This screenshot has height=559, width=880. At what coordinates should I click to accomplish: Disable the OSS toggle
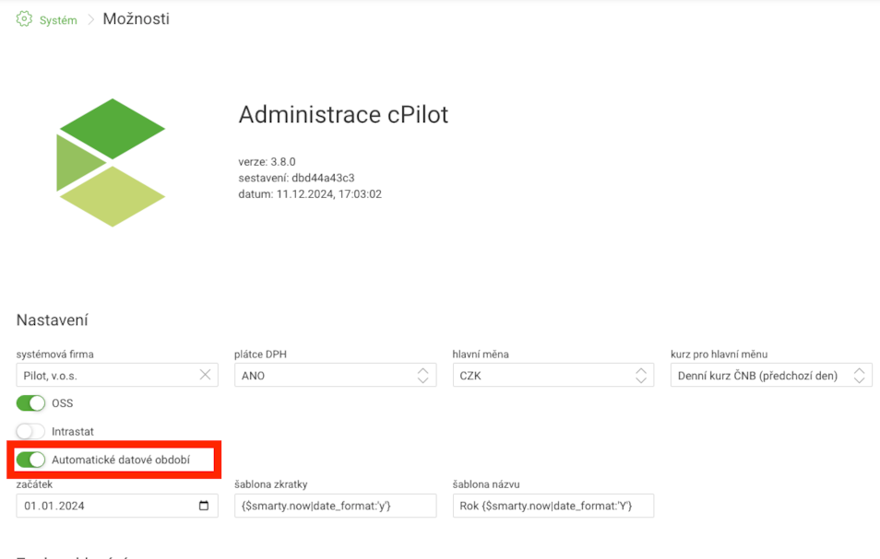coord(30,403)
